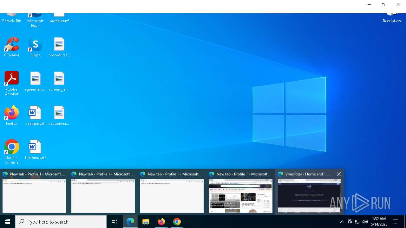Close the VirusTotal window preview
Image resolution: width=406 pixels, height=228 pixels.
[x=339, y=174]
